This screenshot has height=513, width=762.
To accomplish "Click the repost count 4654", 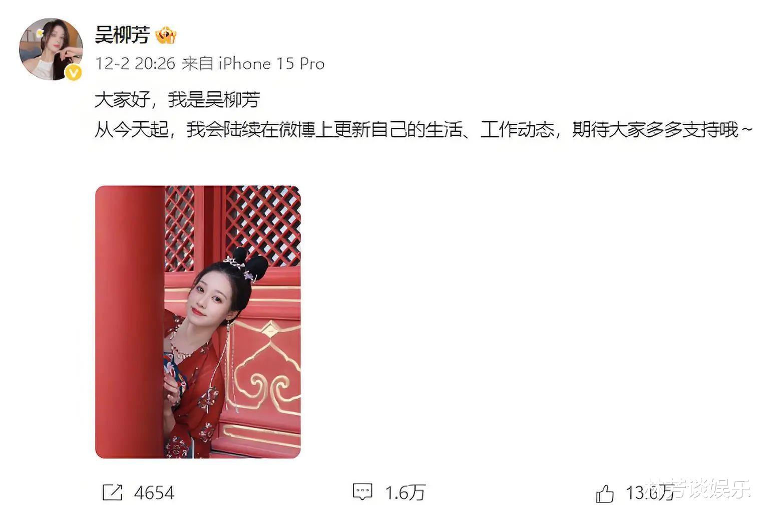I will pos(154,493).
